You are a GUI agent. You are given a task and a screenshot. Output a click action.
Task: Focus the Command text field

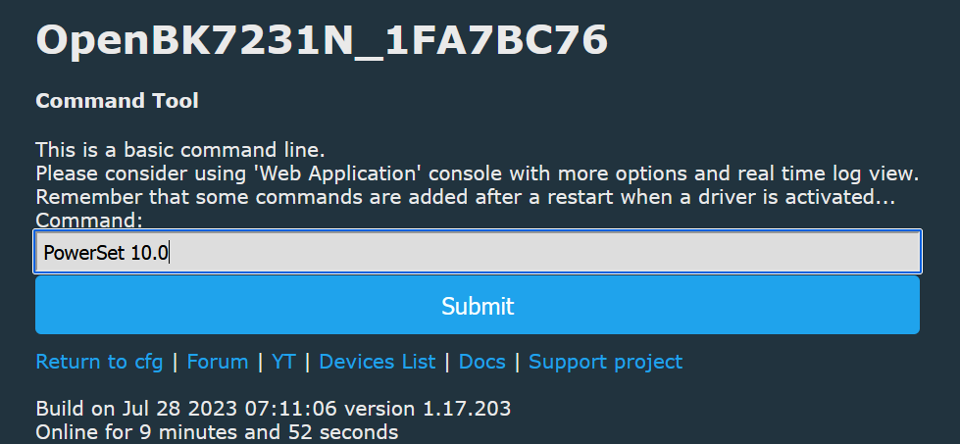(x=477, y=251)
